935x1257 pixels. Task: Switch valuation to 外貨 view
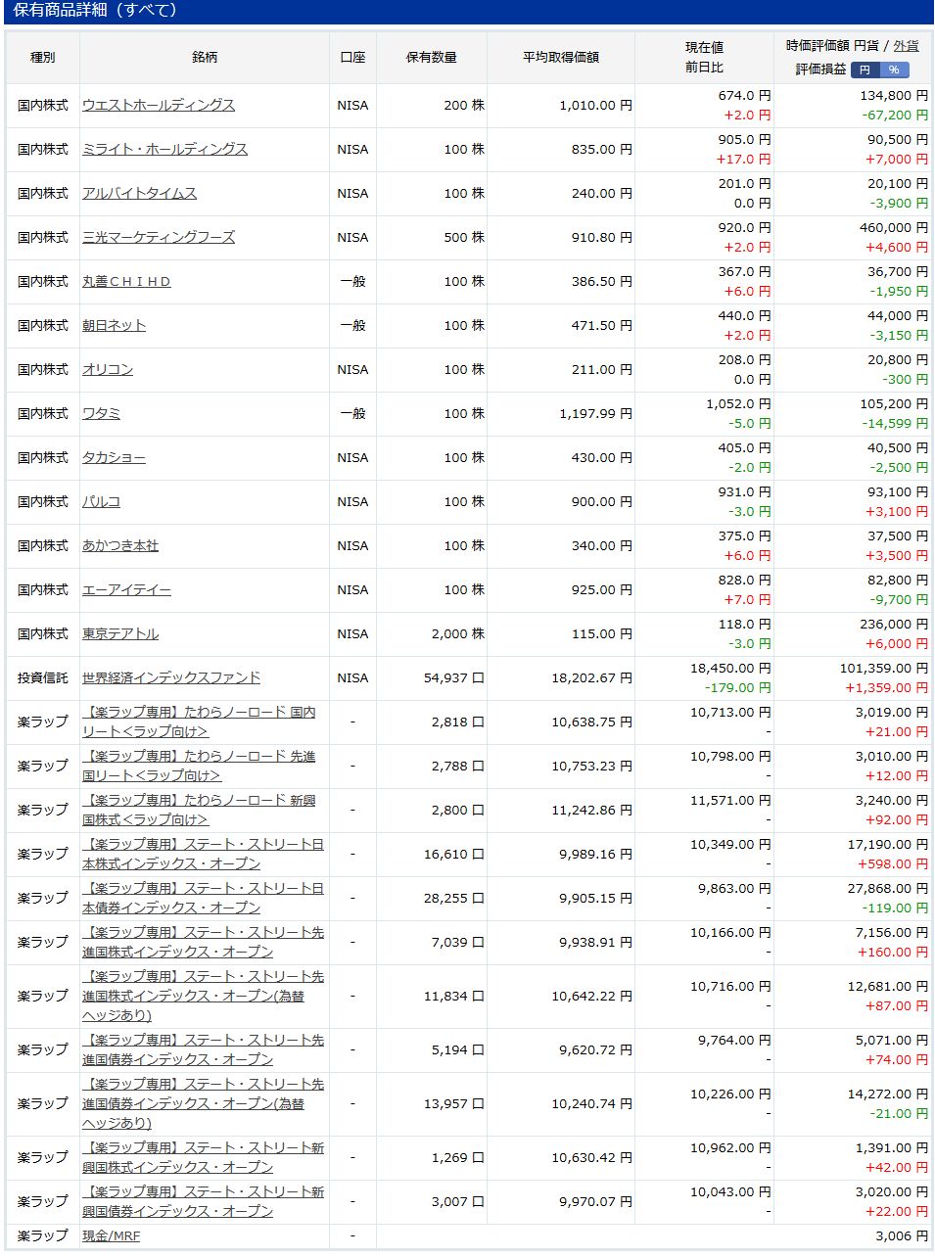[906, 46]
